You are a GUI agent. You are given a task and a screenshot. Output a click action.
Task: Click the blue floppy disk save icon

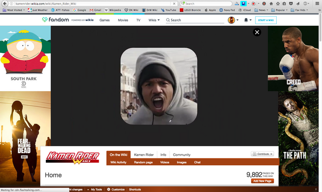244,4
